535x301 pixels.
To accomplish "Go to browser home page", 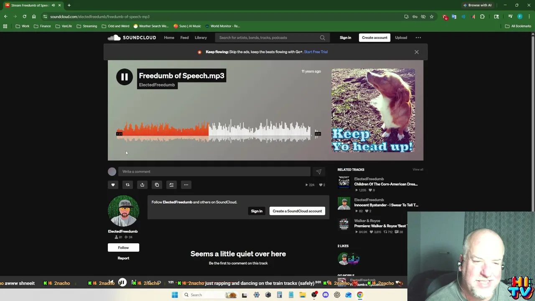I will [34, 17].
